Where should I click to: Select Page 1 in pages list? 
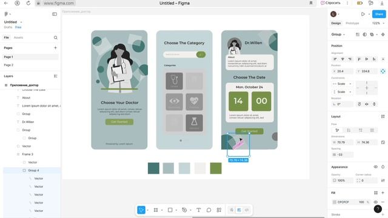31,57
